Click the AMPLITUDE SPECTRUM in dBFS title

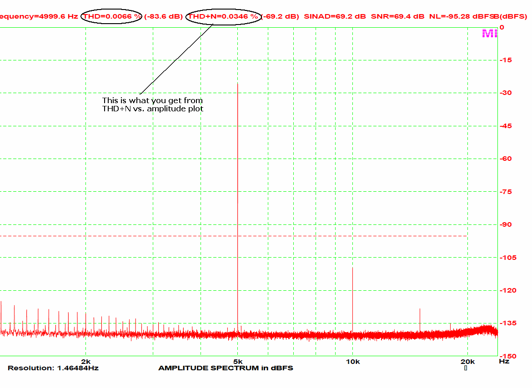[x=226, y=368]
